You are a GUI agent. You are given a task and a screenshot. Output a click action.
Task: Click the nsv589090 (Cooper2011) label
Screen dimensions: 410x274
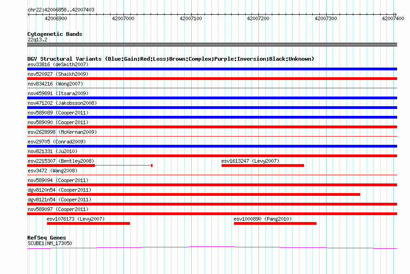(x=58, y=122)
